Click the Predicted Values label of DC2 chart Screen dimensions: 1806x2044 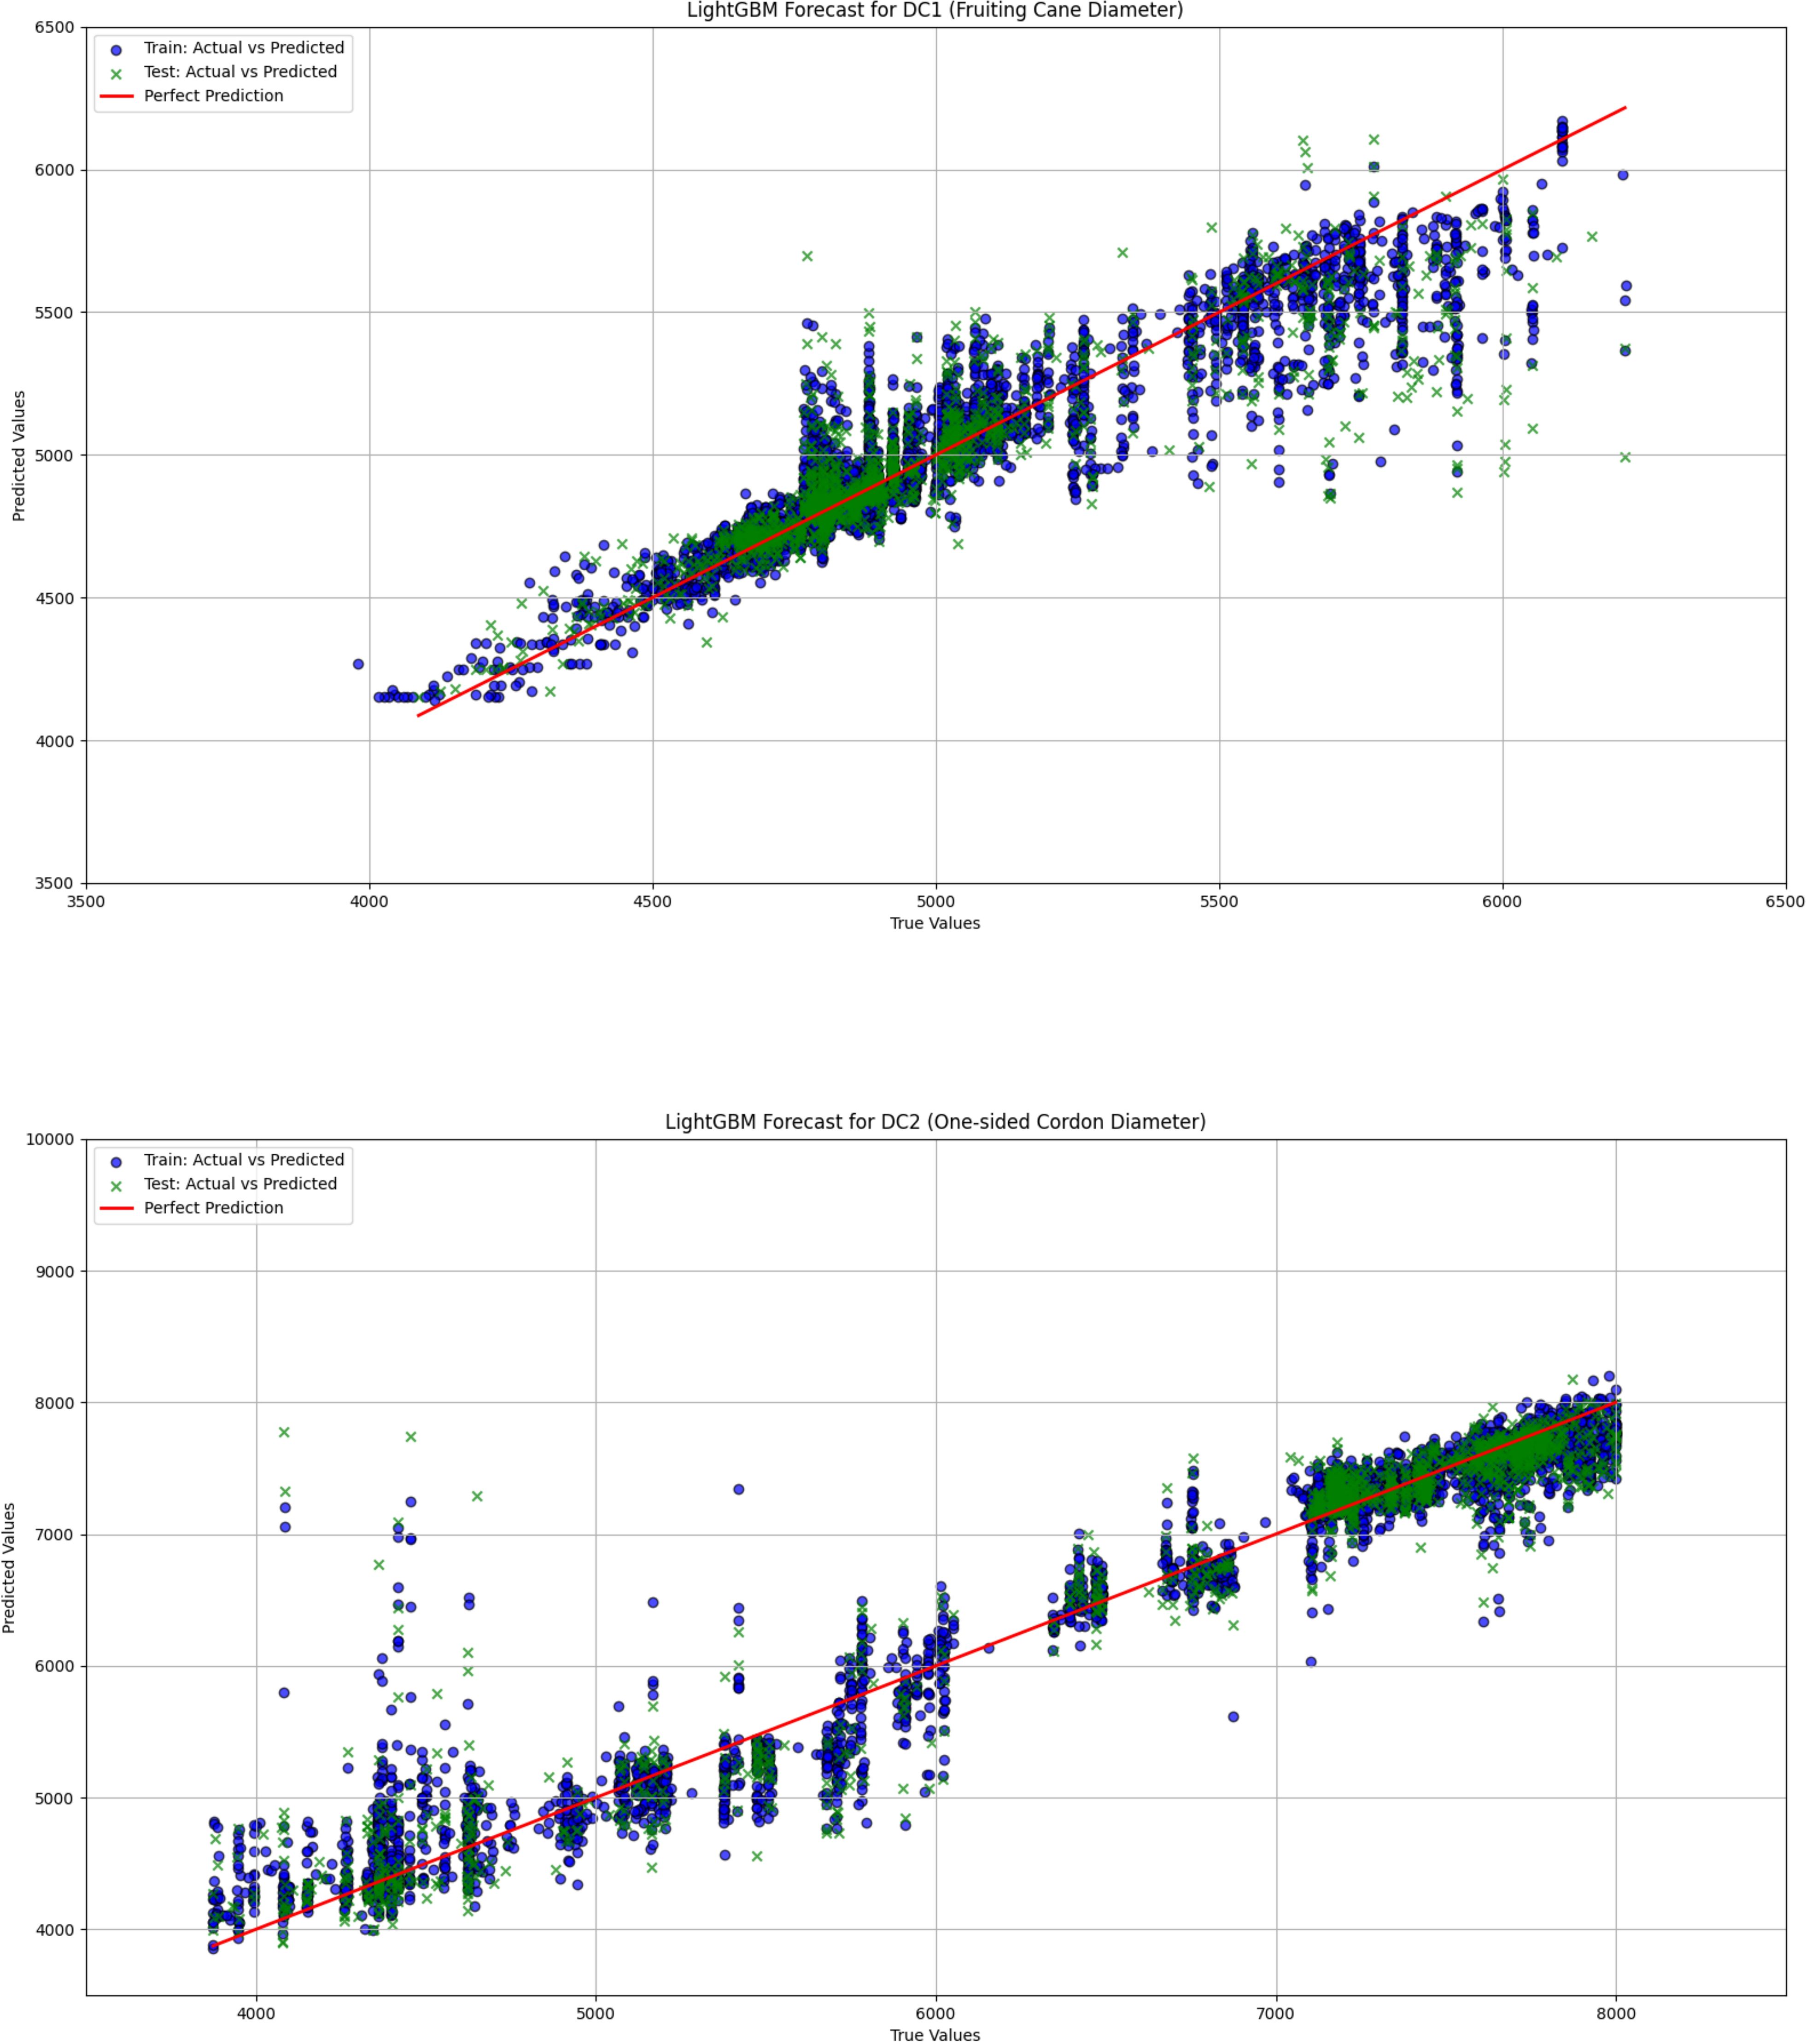[10, 1567]
